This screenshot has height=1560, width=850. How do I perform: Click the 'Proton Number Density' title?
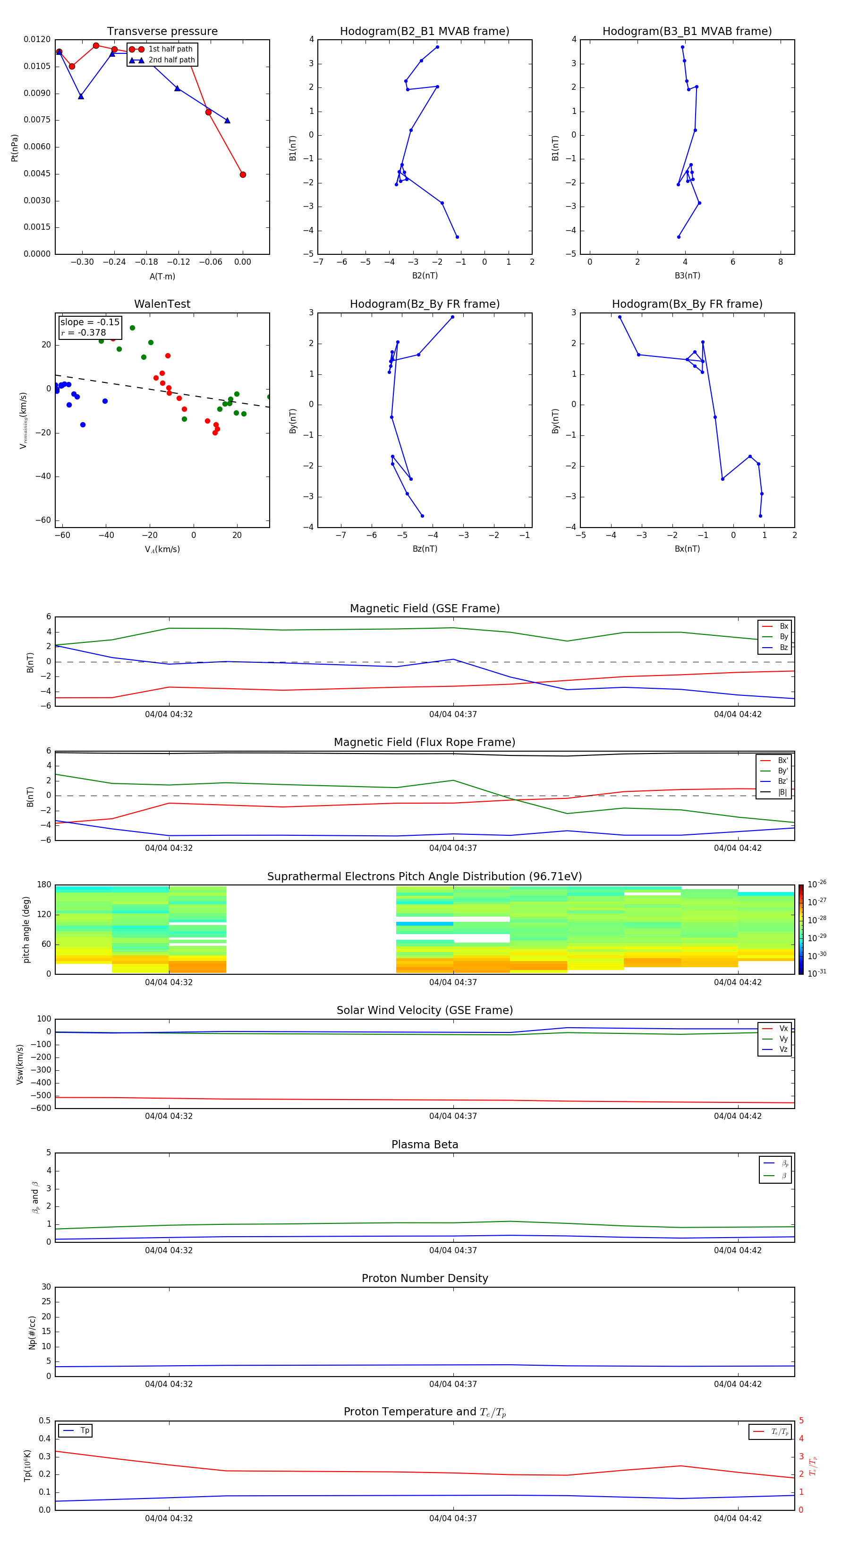[x=425, y=1278]
